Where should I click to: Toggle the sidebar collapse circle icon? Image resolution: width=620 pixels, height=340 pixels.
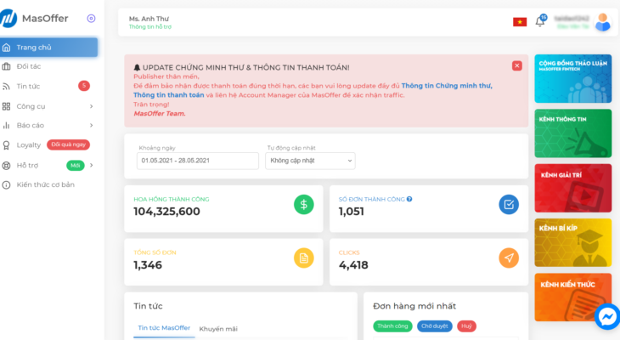point(91,18)
